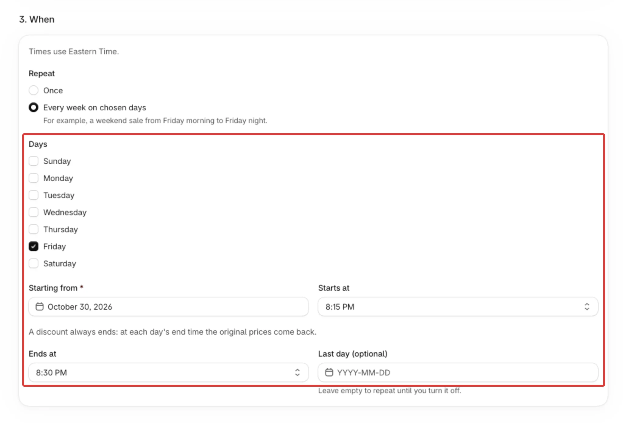This screenshot has width=623, height=423.
Task: Tick the Tuesday checkbox
Action: [34, 195]
